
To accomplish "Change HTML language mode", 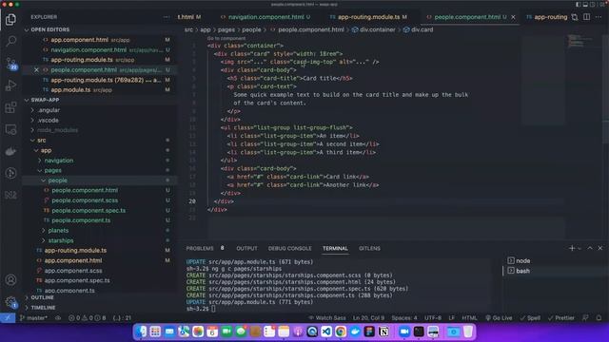I will click(x=469, y=318).
